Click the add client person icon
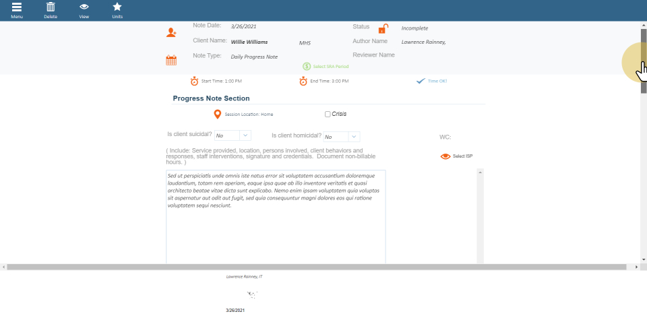The height and width of the screenshot is (316, 647). click(171, 32)
